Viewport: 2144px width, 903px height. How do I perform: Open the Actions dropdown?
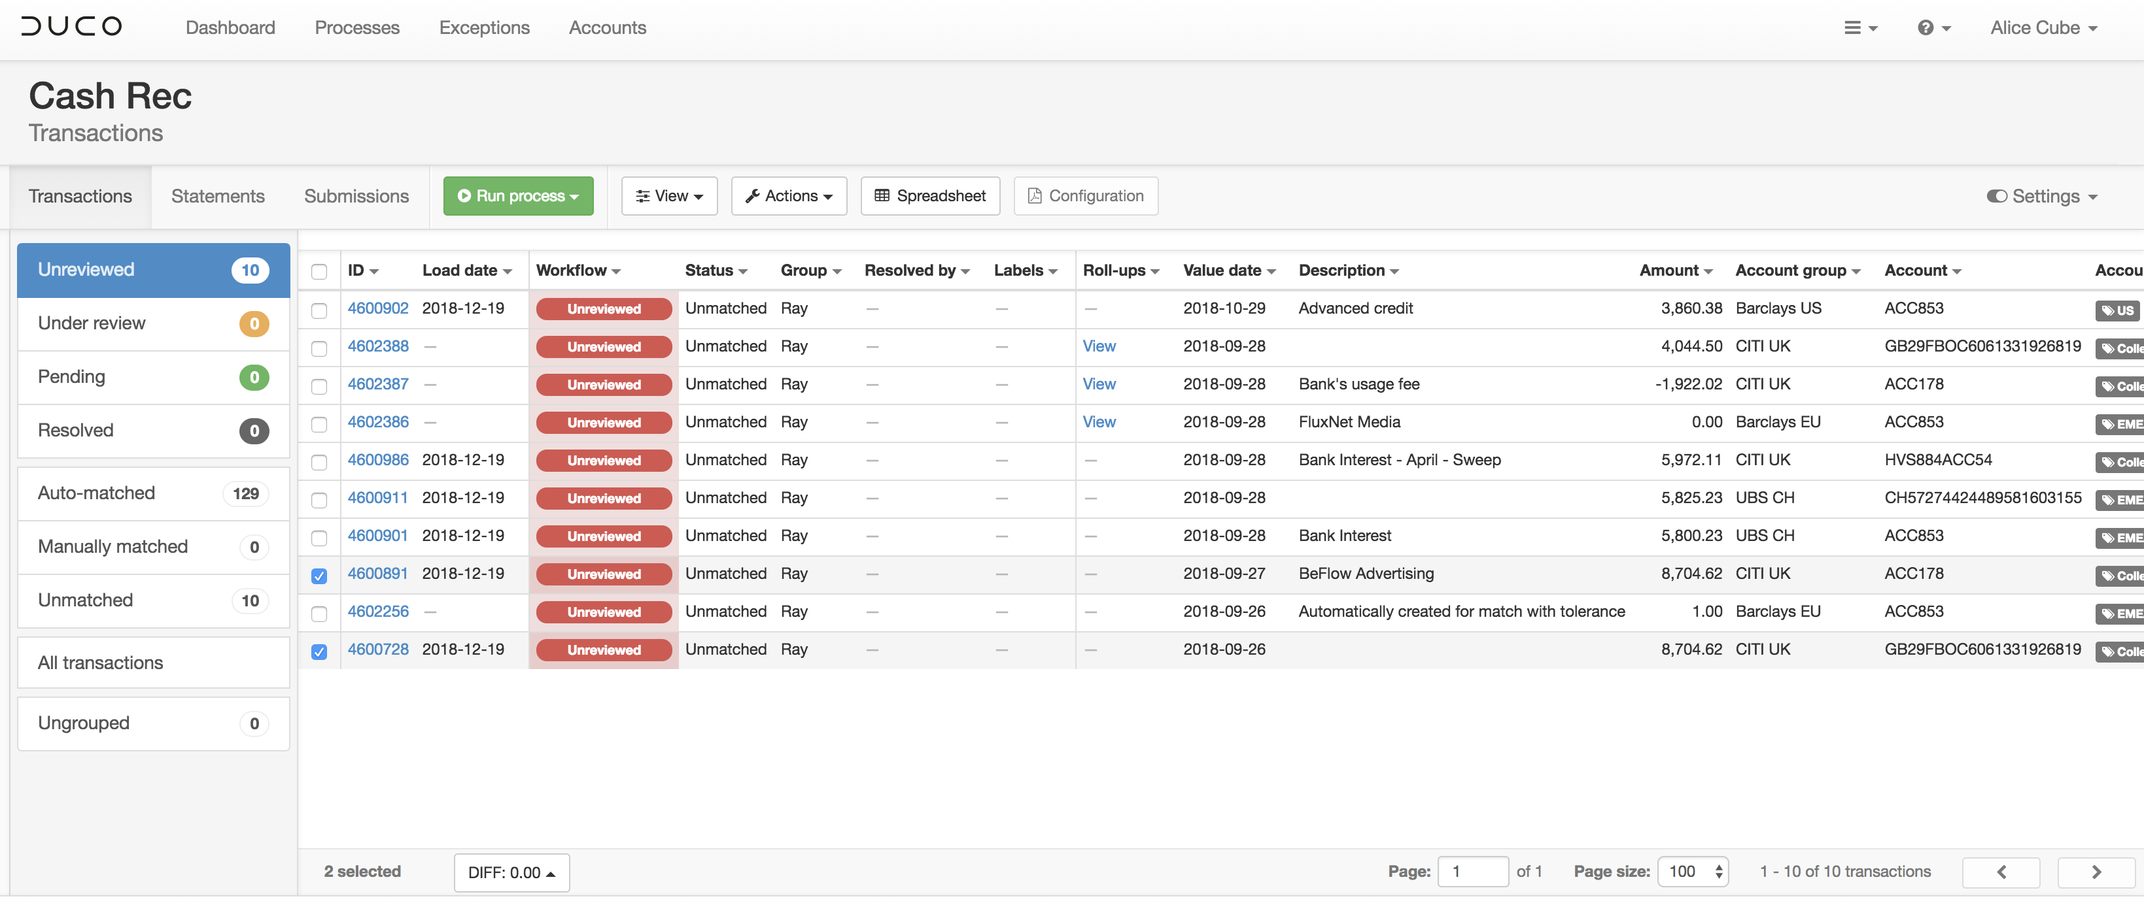coord(788,196)
